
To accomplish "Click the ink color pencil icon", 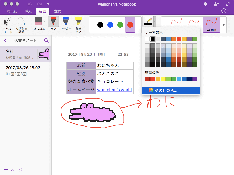I will [x=148, y=21].
